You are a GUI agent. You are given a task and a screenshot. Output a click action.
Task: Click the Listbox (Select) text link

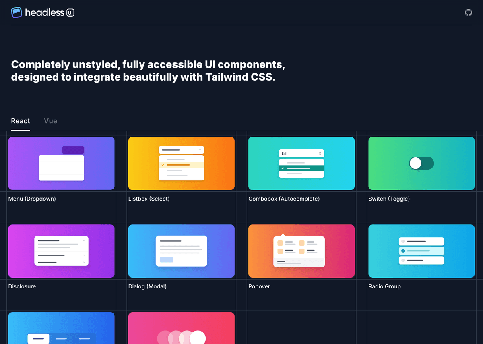(x=149, y=199)
